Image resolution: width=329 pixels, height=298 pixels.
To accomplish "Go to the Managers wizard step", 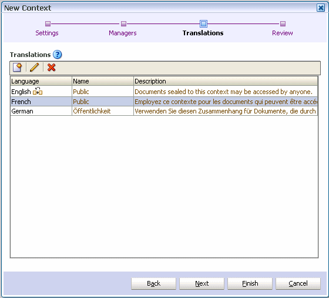I will (x=123, y=33).
